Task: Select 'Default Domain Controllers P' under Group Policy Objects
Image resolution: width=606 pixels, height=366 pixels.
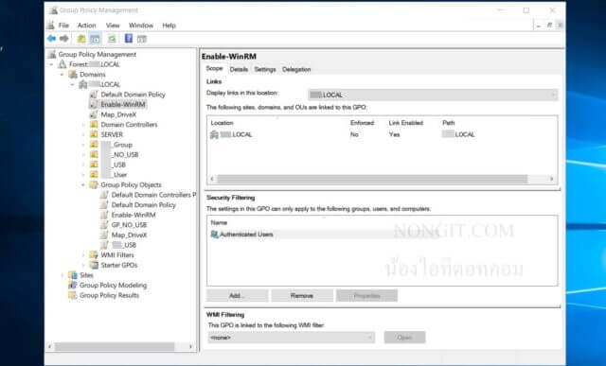Action: 153,195
